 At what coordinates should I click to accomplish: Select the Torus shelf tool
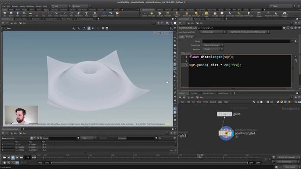coord(24,14)
